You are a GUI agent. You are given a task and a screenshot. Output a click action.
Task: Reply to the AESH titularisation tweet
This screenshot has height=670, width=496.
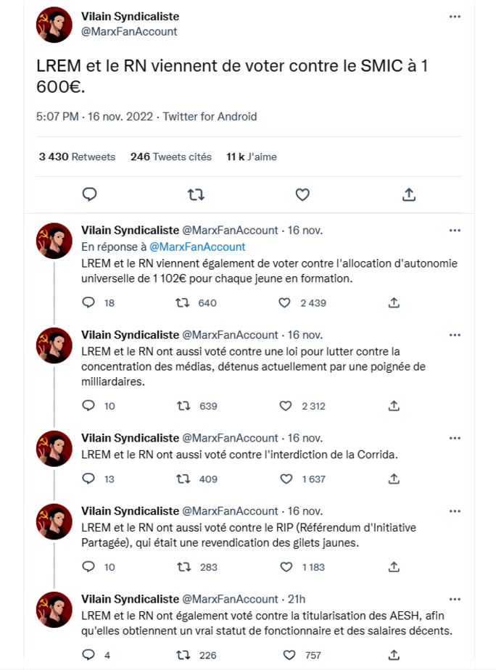tap(88, 655)
